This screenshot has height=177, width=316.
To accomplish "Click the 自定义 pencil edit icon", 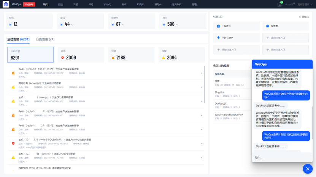I will pyautogui.click(x=300, y=17).
